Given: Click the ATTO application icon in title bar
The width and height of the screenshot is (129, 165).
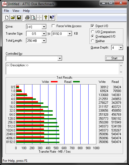Looking at the screenshot, I should click(x=5, y=4).
